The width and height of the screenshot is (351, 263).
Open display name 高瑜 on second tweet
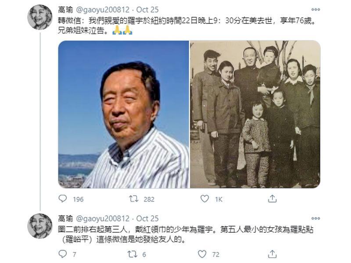pyautogui.click(x=65, y=218)
